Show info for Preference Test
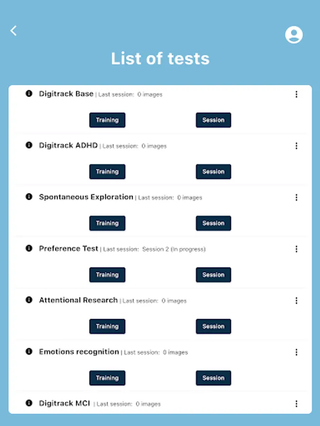320x426 pixels. (29, 248)
